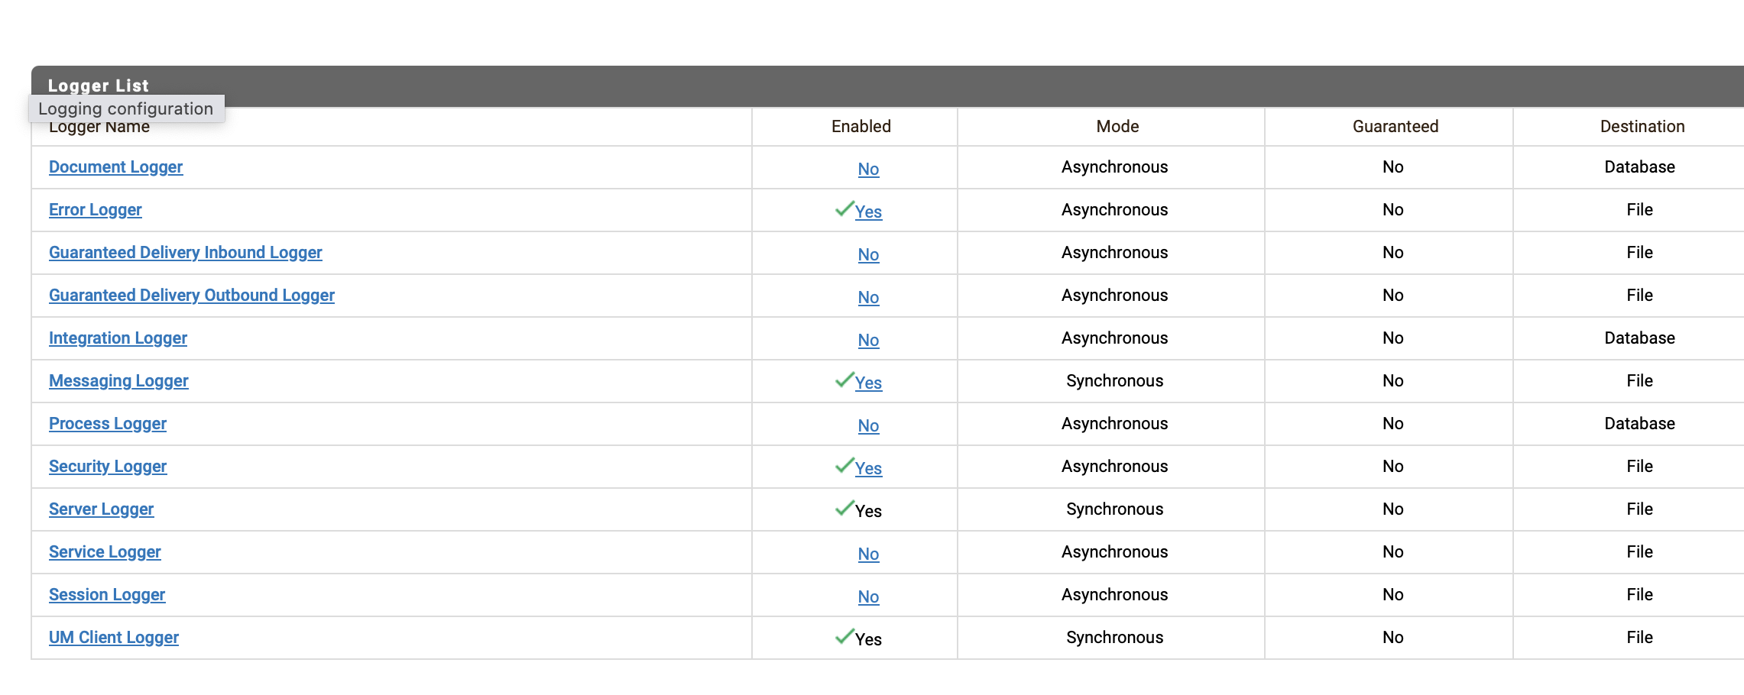Click the Destination column header
Image resolution: width=1744 pixels, height=695 pixels.
pyautogui.click(x=1642, y=126)
